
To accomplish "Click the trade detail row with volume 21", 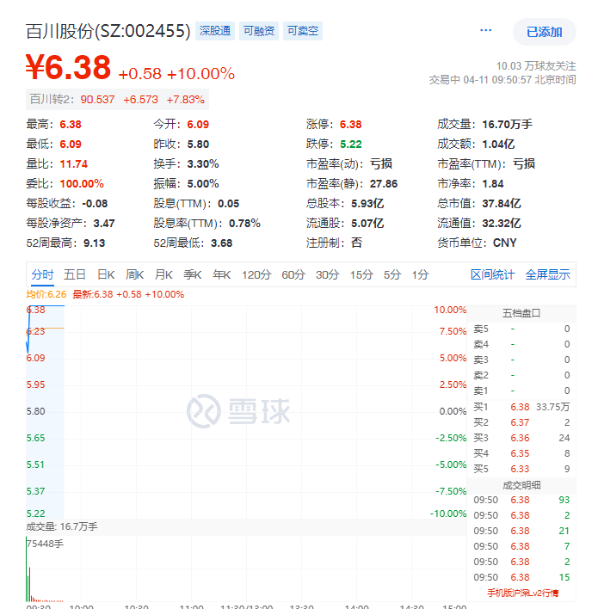I will pyautogui.click(x=521, y=531).
